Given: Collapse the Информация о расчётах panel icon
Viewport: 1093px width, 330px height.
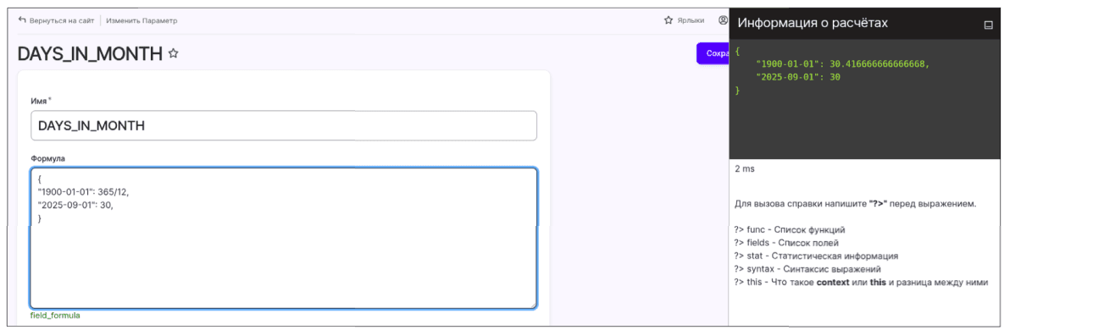Looking at the screenshot, I should click(x=988, y=25).
